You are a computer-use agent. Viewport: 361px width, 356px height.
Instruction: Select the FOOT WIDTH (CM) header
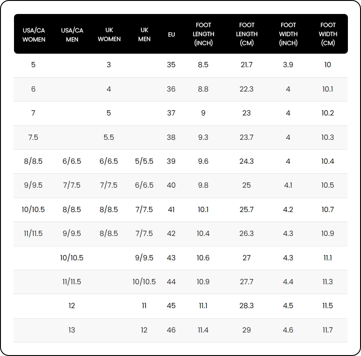tap(328, 34)
